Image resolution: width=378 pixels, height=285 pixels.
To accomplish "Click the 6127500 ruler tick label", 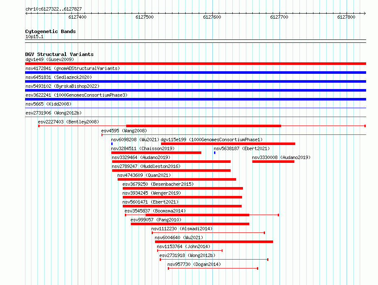I will tap(144, 17).
